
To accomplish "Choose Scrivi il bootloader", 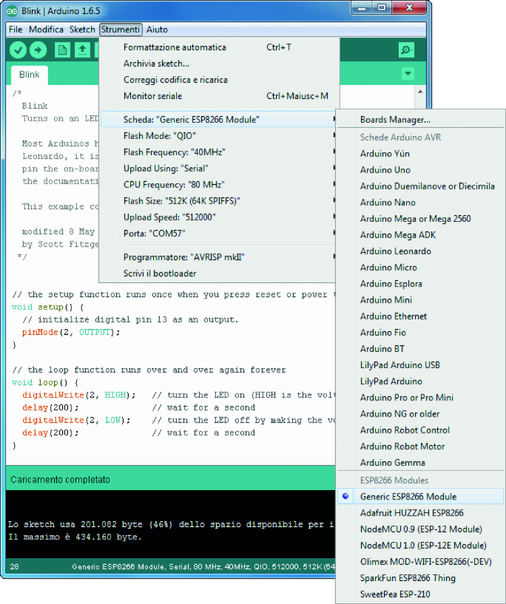I will coord(219,274).
